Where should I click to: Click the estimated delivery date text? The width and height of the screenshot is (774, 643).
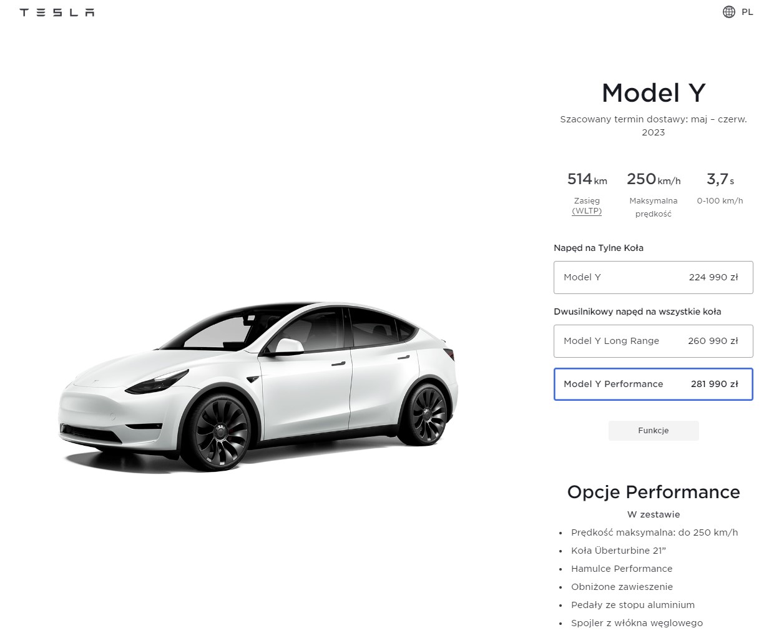pos(653,125)
